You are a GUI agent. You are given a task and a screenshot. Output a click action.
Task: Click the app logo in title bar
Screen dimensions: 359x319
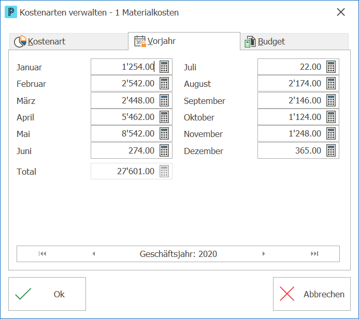[x=11, y=12]
